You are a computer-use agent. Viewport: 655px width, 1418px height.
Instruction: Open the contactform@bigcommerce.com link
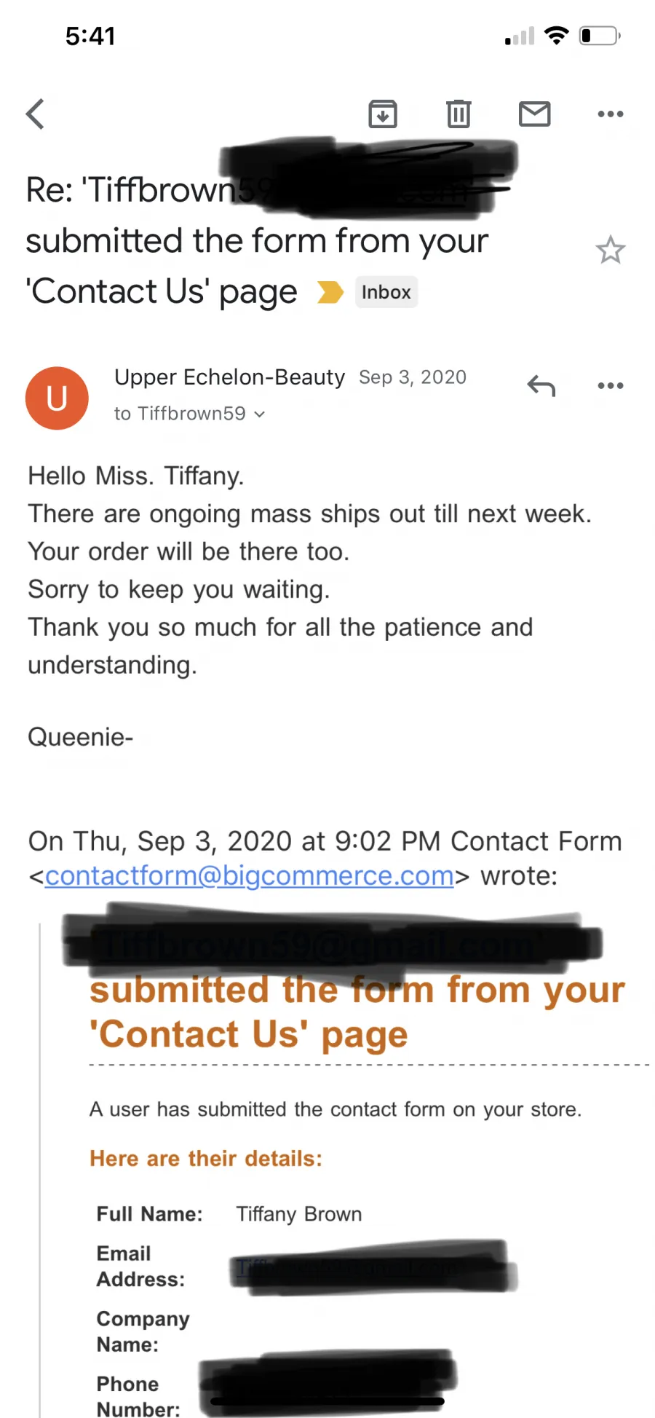point(250,875)
